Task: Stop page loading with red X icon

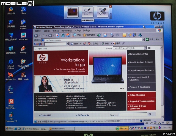Action: click(x=57, y=35)
